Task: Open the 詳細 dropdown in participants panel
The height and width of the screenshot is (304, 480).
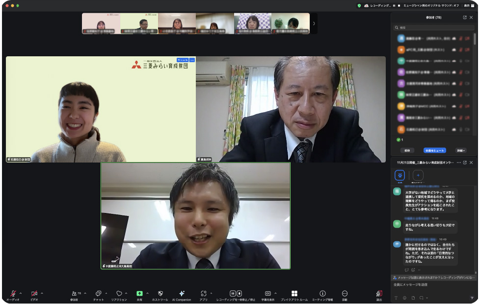Action: 460,150
